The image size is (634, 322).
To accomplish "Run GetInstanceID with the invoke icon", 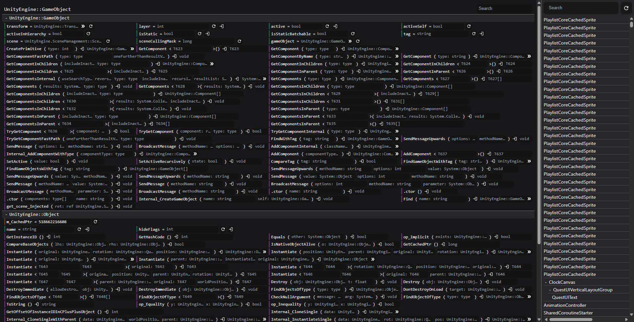I will (x=49, y=237).
